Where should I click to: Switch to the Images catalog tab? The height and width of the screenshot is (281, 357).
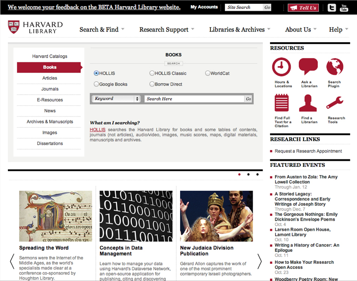[x=50, y=133]
